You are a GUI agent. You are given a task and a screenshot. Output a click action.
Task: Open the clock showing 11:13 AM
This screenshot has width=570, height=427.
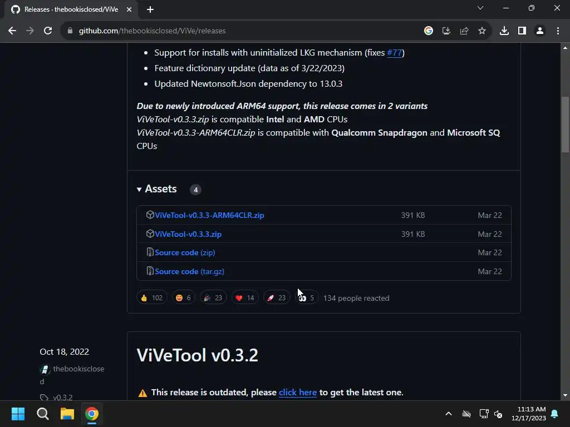coord(529,414)
